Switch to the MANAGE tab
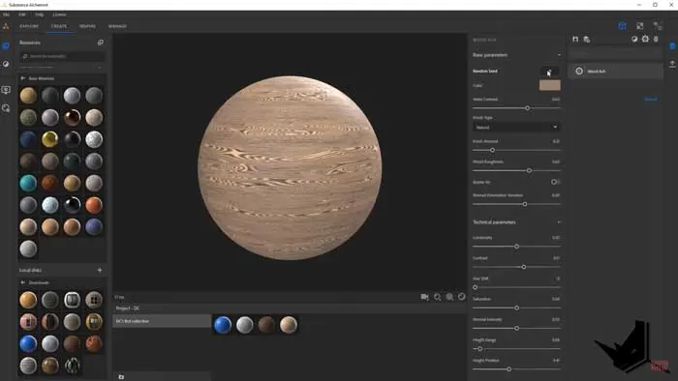The image size is (678, 381). [x=117, y=26]
